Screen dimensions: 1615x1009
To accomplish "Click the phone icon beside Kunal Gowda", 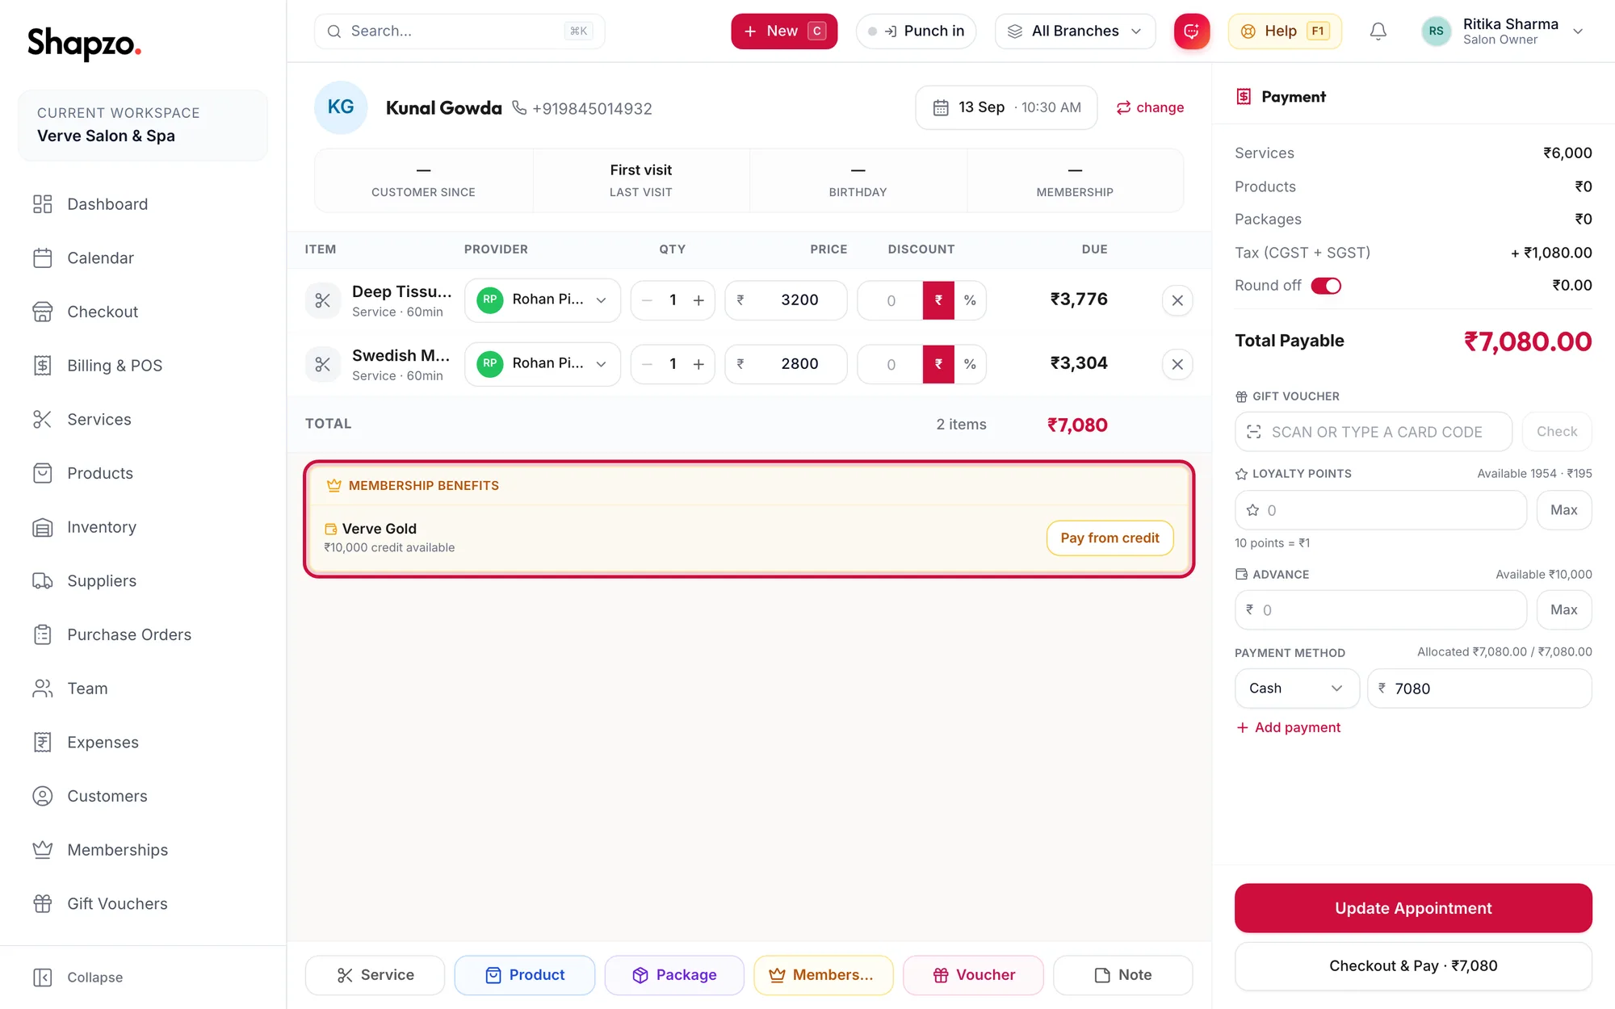I will pos(519,107).
